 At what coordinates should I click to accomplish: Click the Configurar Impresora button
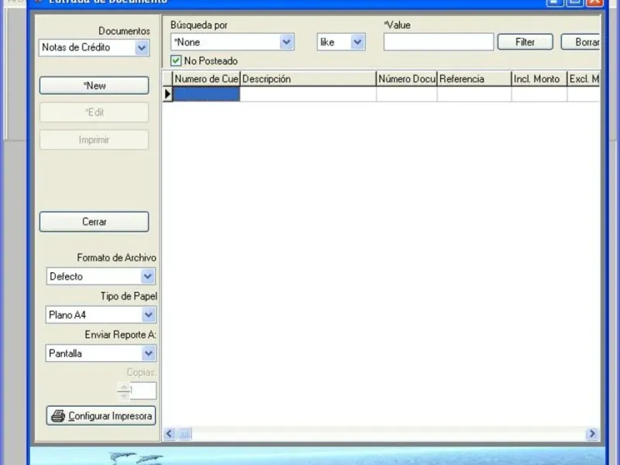tap(101, 415)
